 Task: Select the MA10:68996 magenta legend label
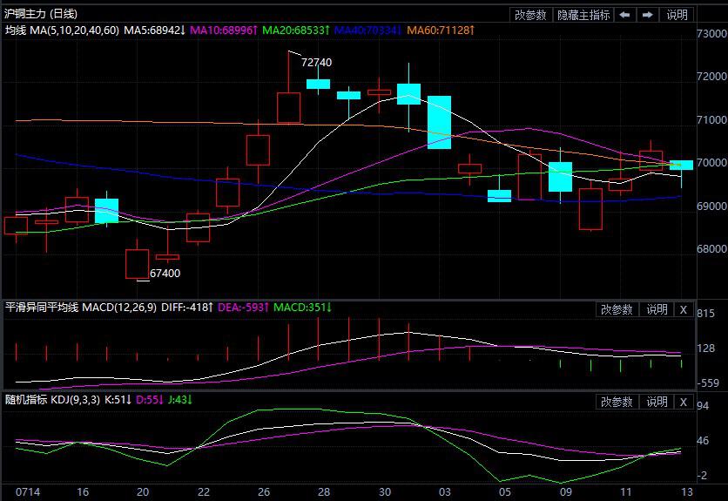pos(224,30)
